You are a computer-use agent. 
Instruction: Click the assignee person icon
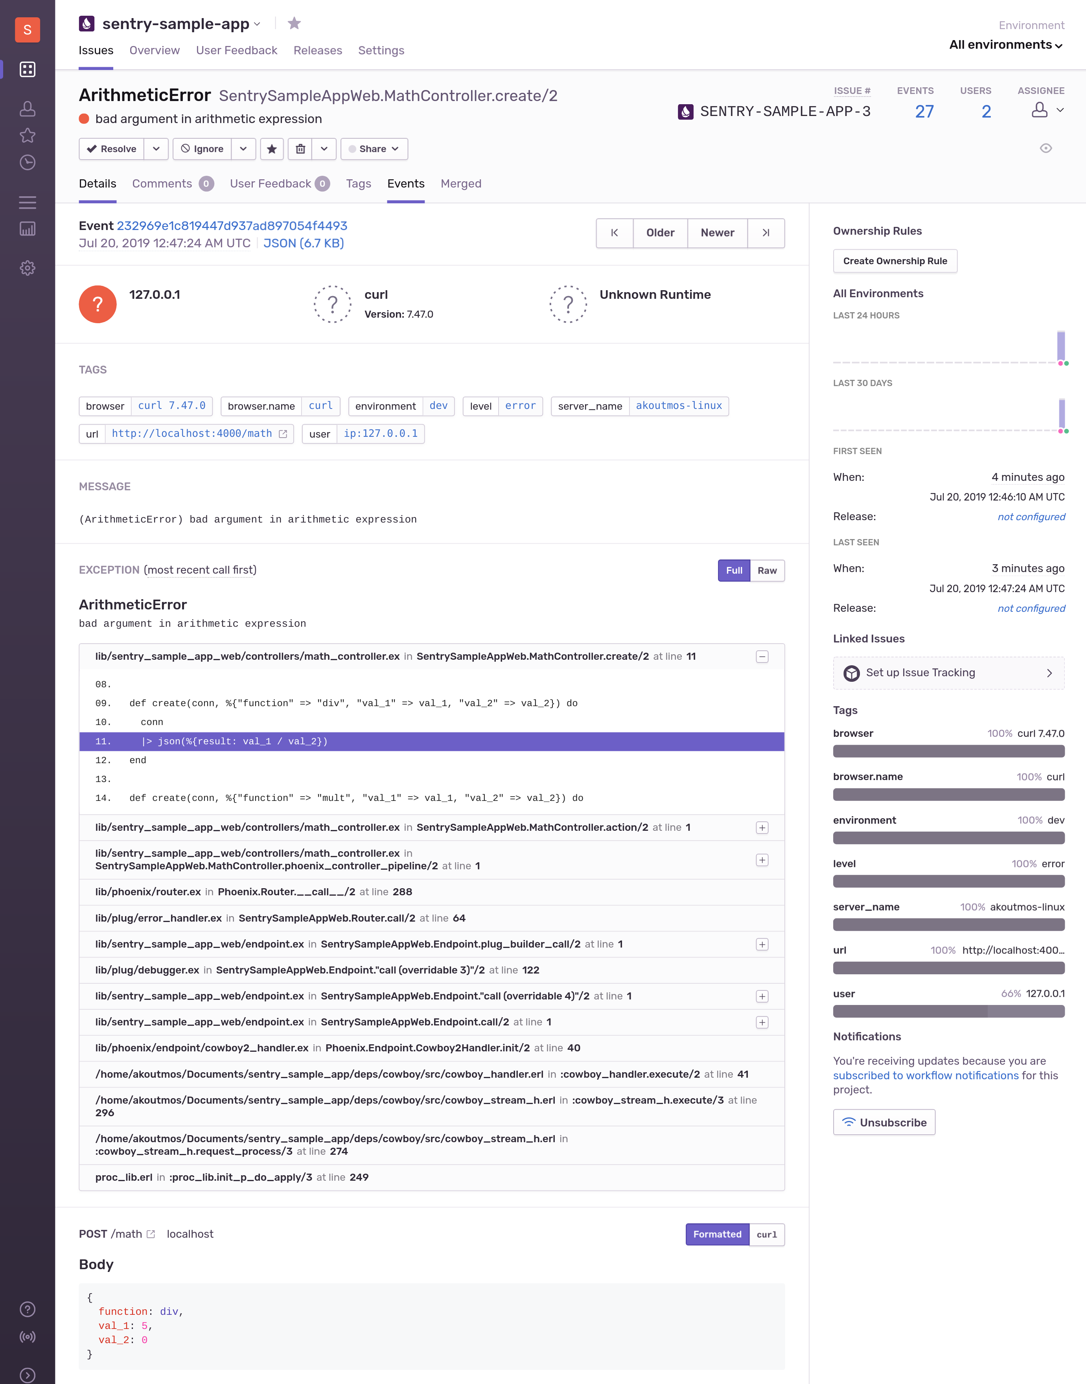click(x=1039, y=110)
